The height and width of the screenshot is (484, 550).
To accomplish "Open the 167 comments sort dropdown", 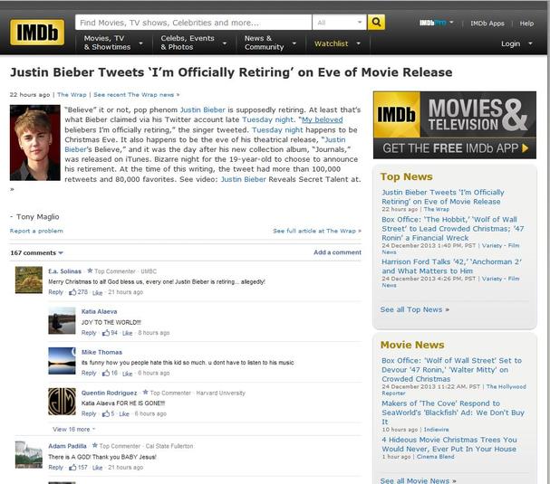I will tap(36, 253).
